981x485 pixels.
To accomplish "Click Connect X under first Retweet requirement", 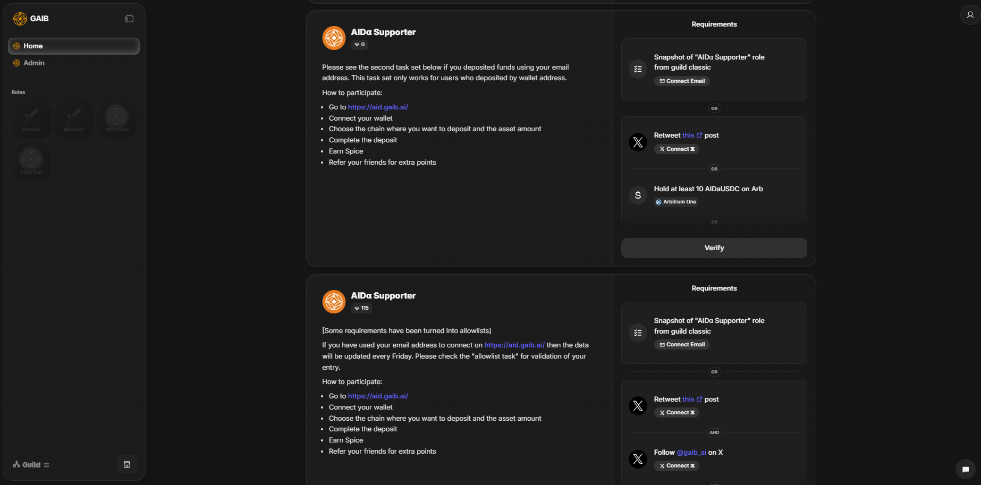I will click(676, 149).
